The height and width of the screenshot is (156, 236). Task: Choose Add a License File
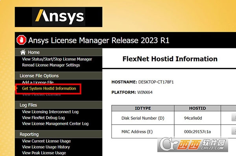point(38,82)
